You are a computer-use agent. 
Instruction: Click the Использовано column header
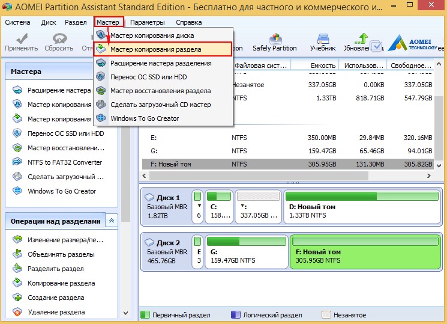363,66
